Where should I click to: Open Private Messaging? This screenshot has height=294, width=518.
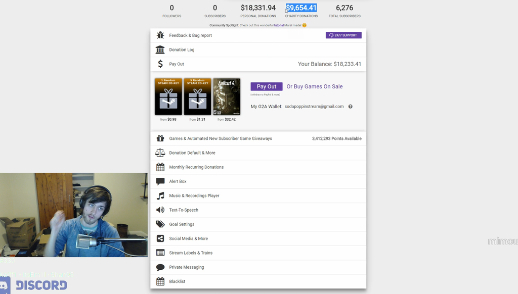click(x=258, y=267)
